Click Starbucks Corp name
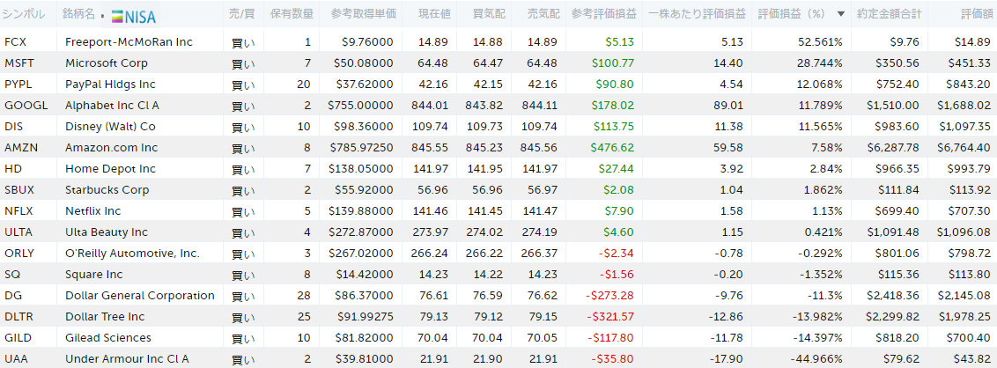Screen dimensions: 997x368 click(107, 189)
